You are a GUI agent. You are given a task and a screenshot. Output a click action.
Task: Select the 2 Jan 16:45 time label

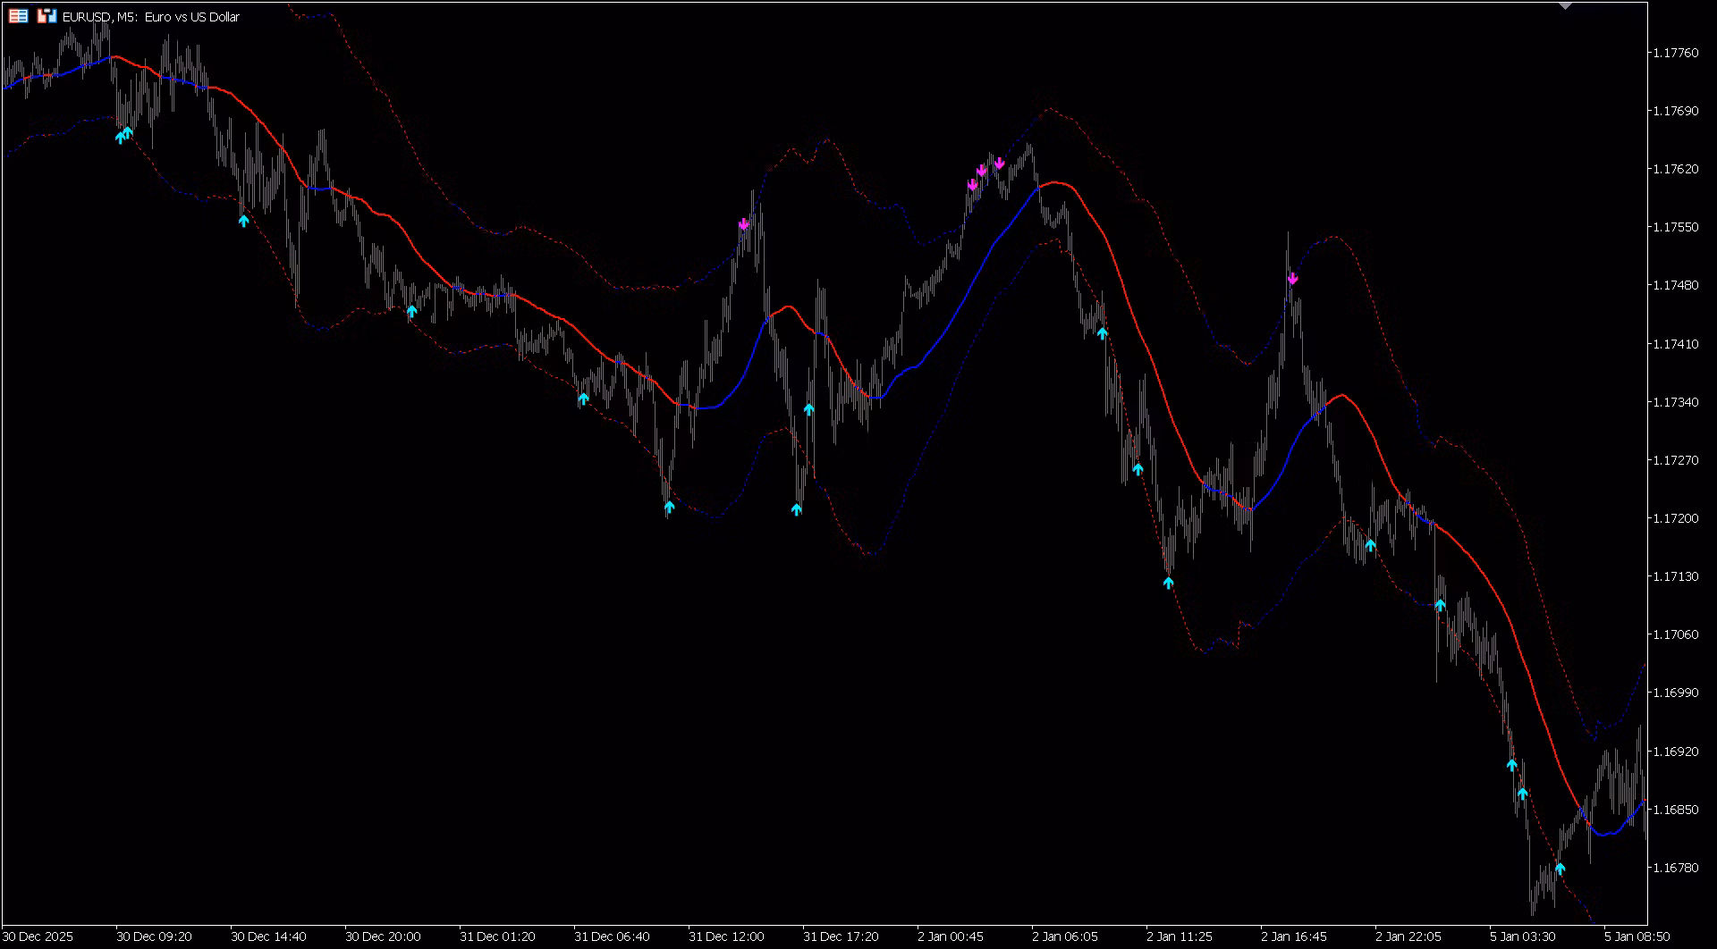click(x=1293, y=936)
